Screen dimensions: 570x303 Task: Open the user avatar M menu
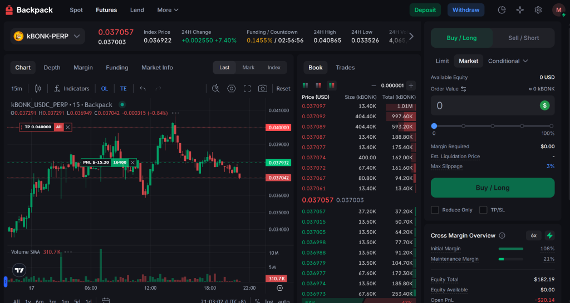click(558, 10)
